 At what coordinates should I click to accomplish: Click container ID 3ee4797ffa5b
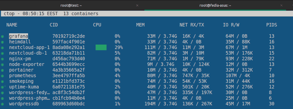(x=69, y=76)
